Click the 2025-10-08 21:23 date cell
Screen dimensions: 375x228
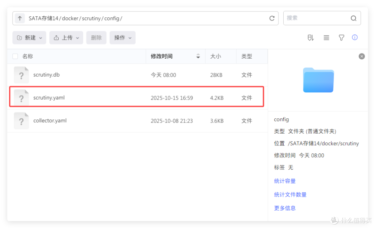coord(172,121)
